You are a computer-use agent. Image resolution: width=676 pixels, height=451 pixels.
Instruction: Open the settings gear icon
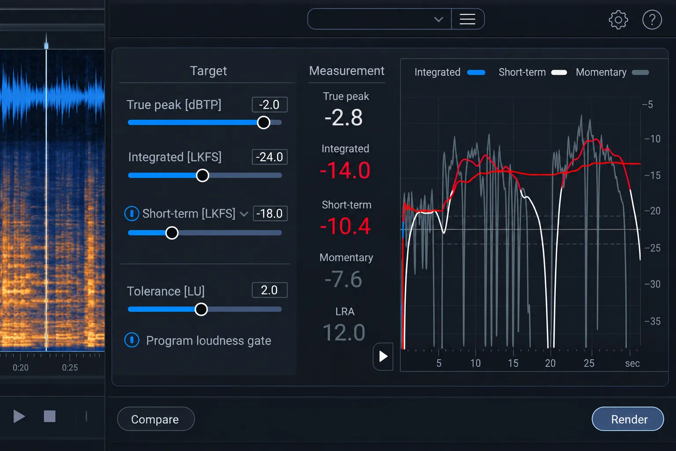coord(618,20)
